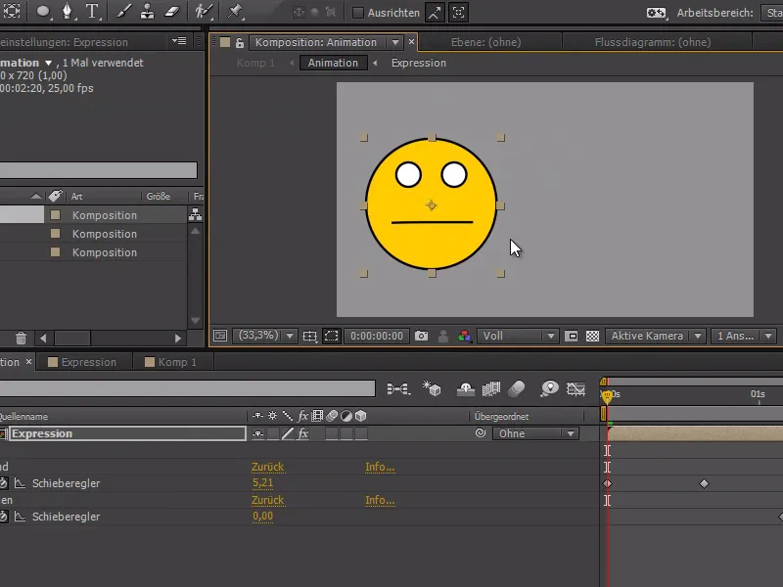Toggle the shy layers timeline switch

tap(466, 388)
